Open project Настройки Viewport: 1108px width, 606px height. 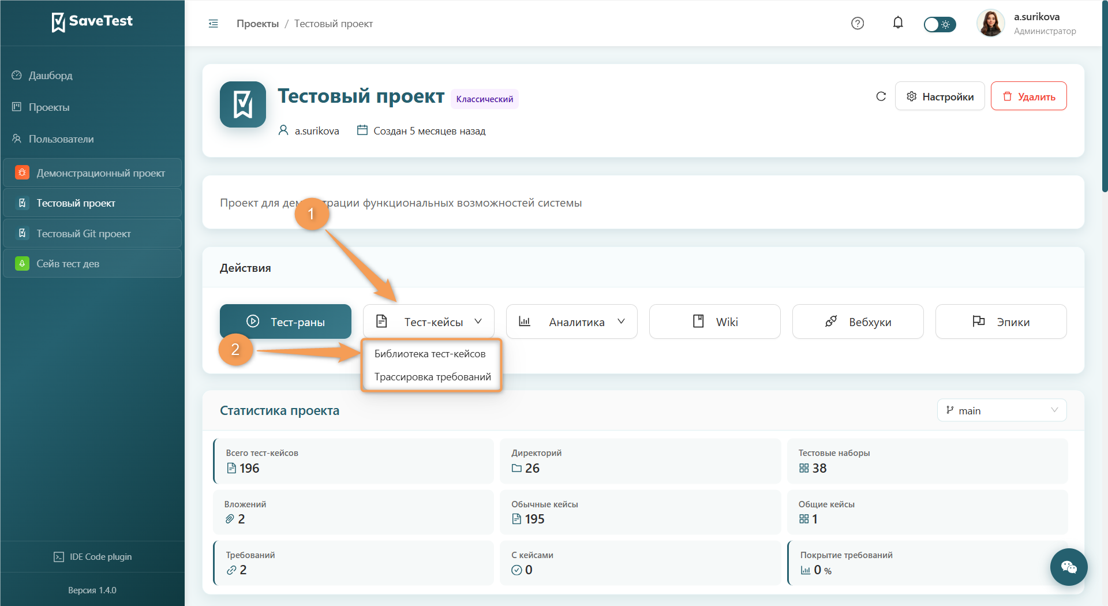coord(939,96)
